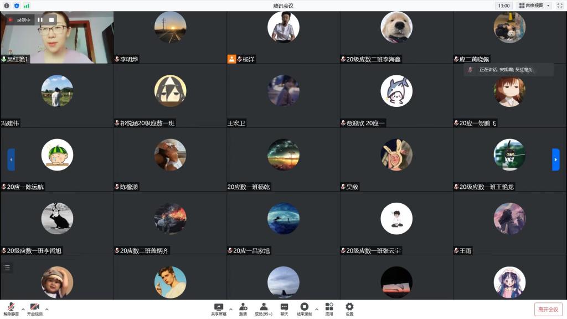Open the Invite (邀请) icon
Viewport: 567px width, 319px height.
pyautogui.click(x=243, y=307)
